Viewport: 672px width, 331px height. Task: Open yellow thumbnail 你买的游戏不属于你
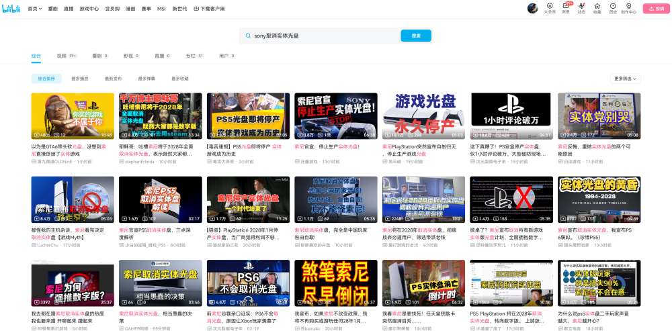pyautogui.click(x=73, y=116)
